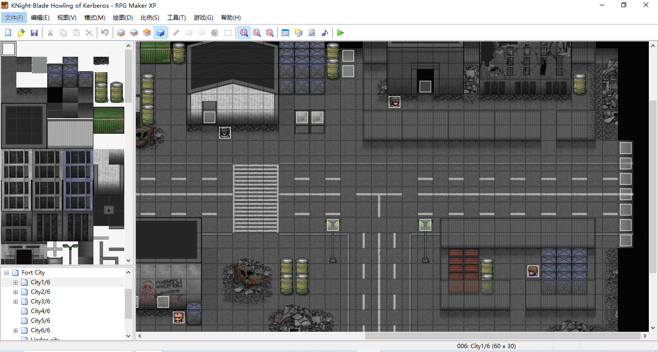Image resolution: width=658 pixels, height=352 pixels.
Task: Save the project using the floppy disk icon
Action: [34, 33]
